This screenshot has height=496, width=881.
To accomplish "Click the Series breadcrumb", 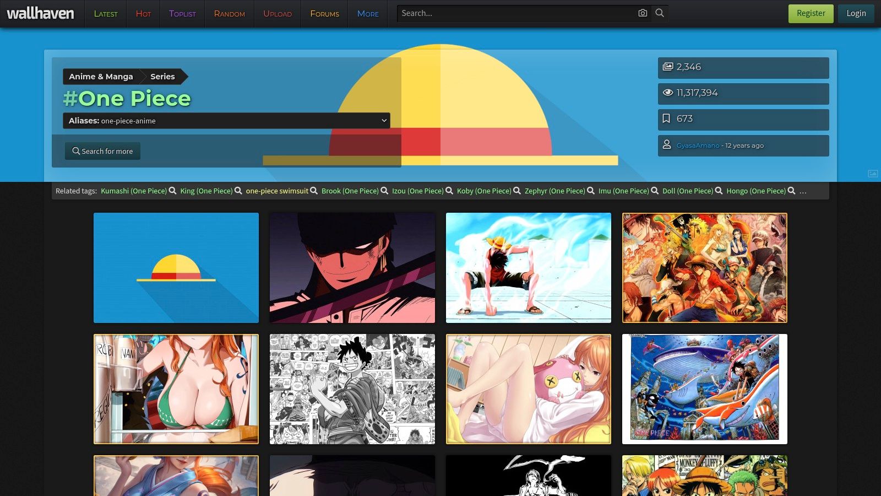I will coord(162,77).
